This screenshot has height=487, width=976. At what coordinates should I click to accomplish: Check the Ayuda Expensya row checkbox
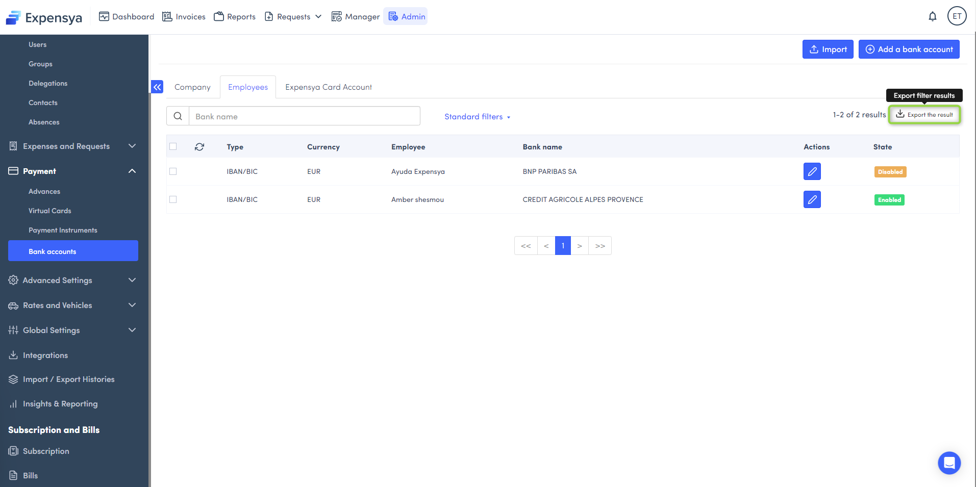(x=173, y=172)
